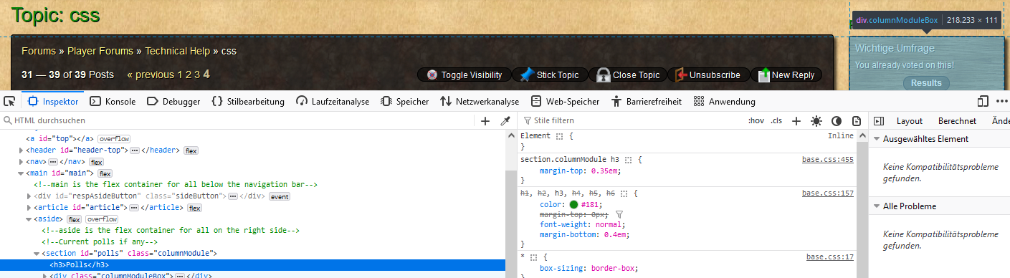Image resolution: width=1010 pixels, height=278 pixels.
Task: Add a new node with plus icon
Action: pos(485,120)
